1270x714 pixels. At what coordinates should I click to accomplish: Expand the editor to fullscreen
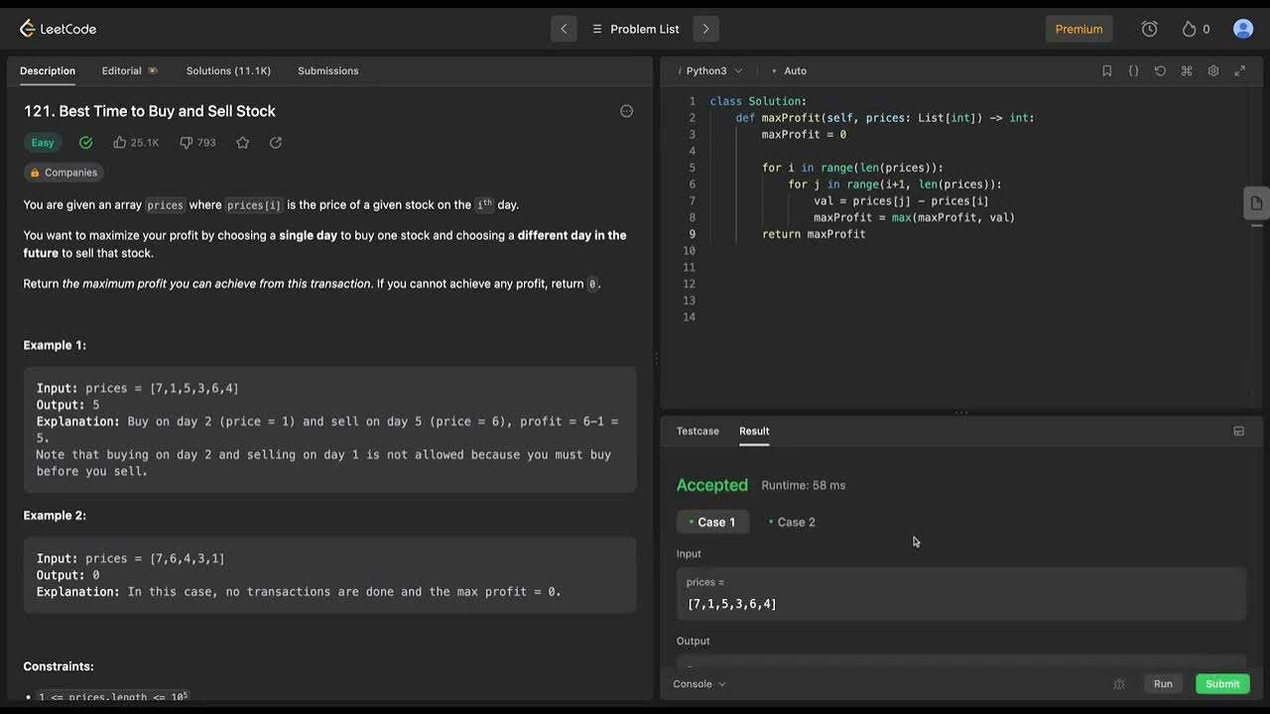click(1239, 71)
